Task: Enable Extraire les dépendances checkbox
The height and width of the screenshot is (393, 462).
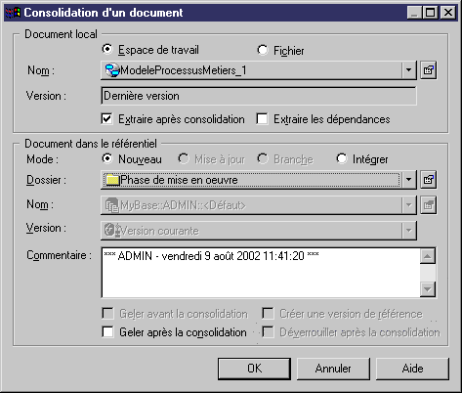Action: (x=262, y=119)
